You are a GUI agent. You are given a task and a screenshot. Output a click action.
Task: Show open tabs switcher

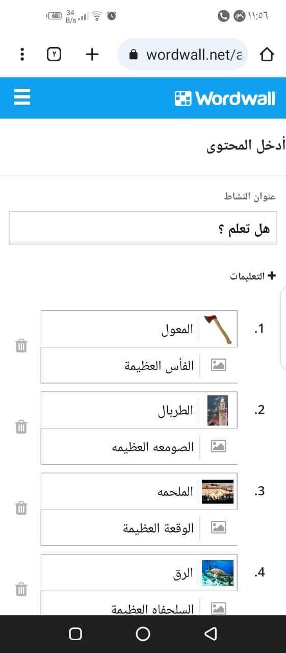coord(54,54)
